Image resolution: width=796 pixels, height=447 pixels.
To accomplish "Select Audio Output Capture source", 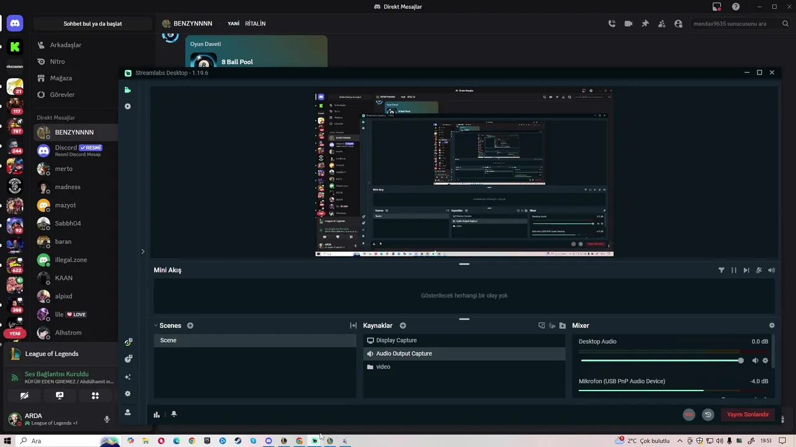I will click(464, 353).
